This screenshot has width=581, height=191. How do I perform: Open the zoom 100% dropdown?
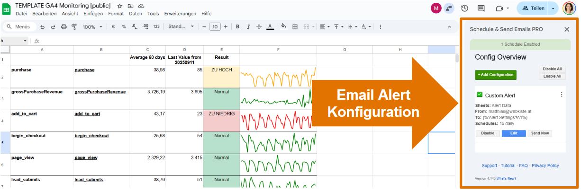[92, 27]
